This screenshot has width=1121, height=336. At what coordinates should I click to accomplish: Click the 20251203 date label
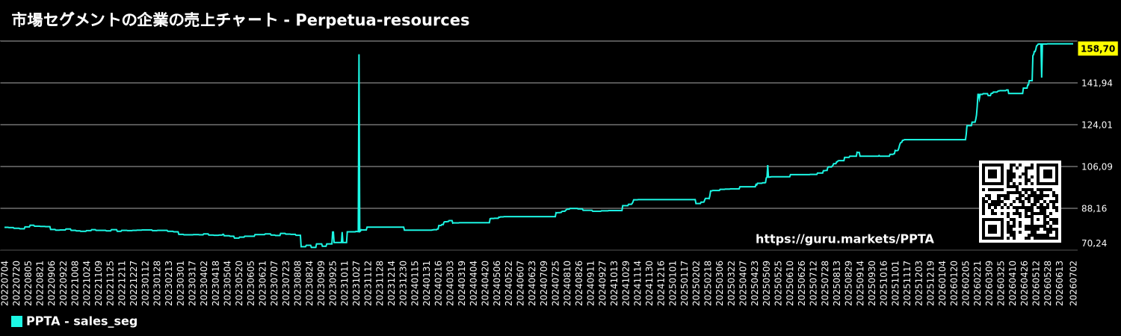(918, 283)
